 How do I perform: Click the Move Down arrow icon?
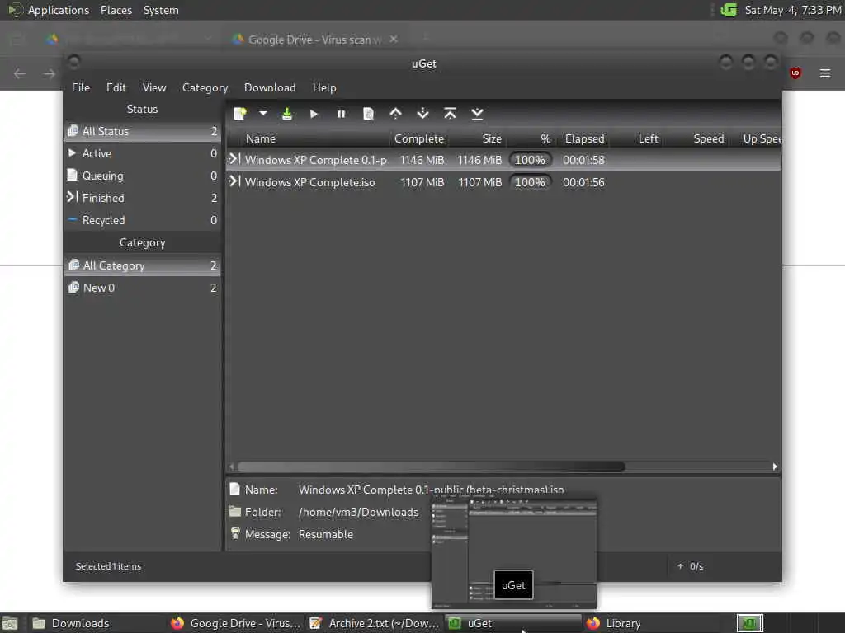(423, 114)
